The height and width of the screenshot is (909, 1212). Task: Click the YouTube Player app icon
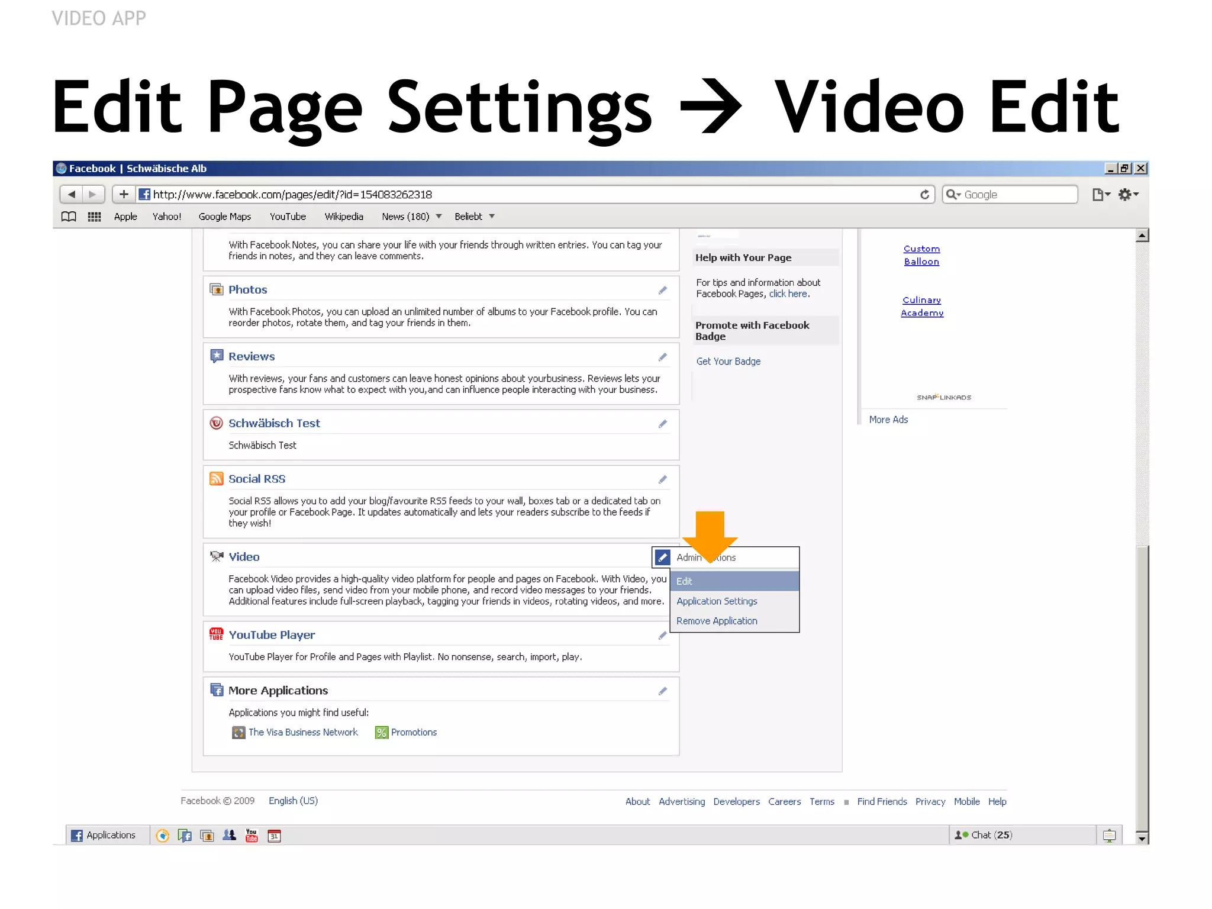(x=217, y=634)
